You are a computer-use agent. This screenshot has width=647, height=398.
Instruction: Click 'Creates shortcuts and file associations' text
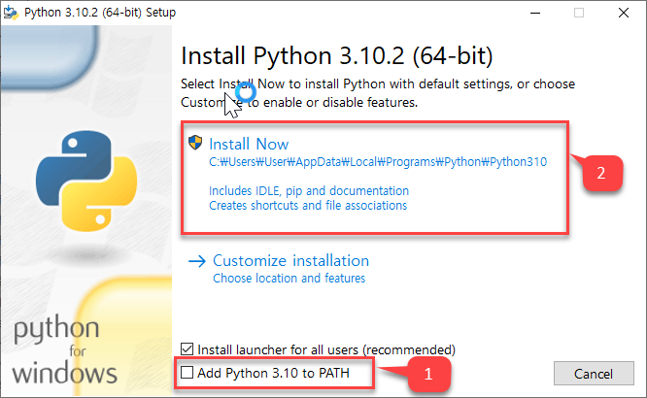point(308,206)
